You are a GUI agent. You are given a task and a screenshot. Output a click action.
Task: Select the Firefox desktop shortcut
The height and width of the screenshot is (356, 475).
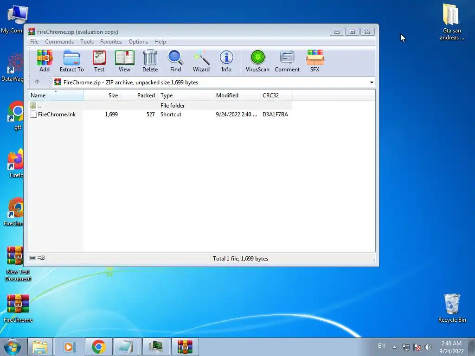(16, 163)
